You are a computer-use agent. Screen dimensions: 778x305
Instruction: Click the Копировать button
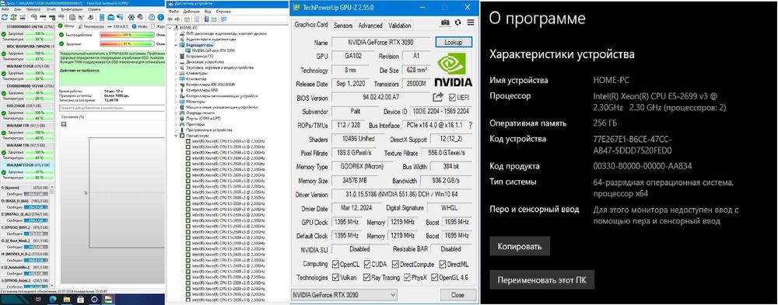(520, 246)
